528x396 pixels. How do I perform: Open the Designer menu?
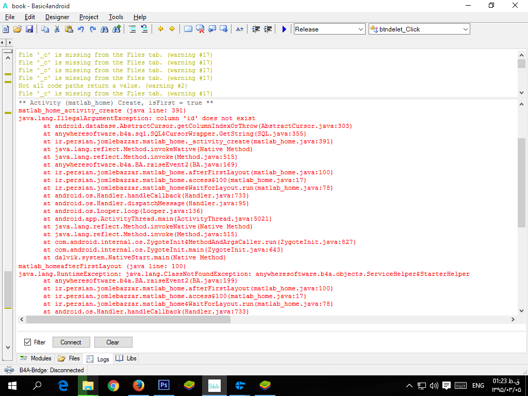pyautogui.click(x=57, y=17)
